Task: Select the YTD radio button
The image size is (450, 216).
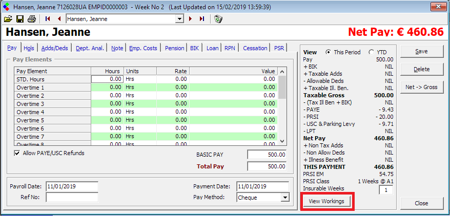Action: point(372,52)
